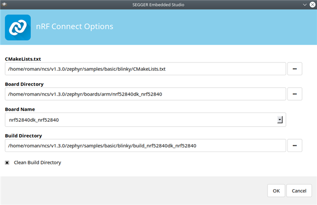Click the nRF Connect Options heading
The image size is (317, 205).
click(75, 26)
